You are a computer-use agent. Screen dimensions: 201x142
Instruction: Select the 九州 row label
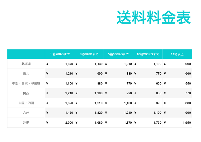tap(26, 113)
